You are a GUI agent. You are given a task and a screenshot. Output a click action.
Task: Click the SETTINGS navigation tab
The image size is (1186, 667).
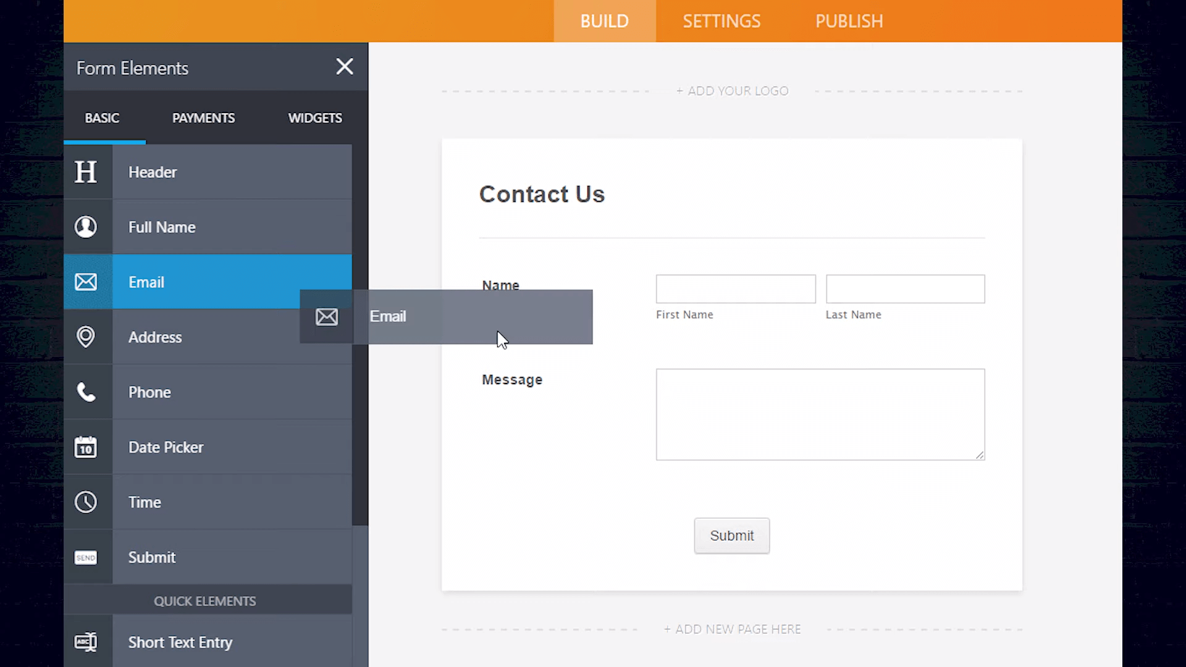tap(721, 21)
